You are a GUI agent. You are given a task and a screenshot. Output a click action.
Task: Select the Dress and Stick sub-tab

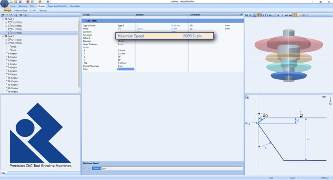tap(20, 10)
